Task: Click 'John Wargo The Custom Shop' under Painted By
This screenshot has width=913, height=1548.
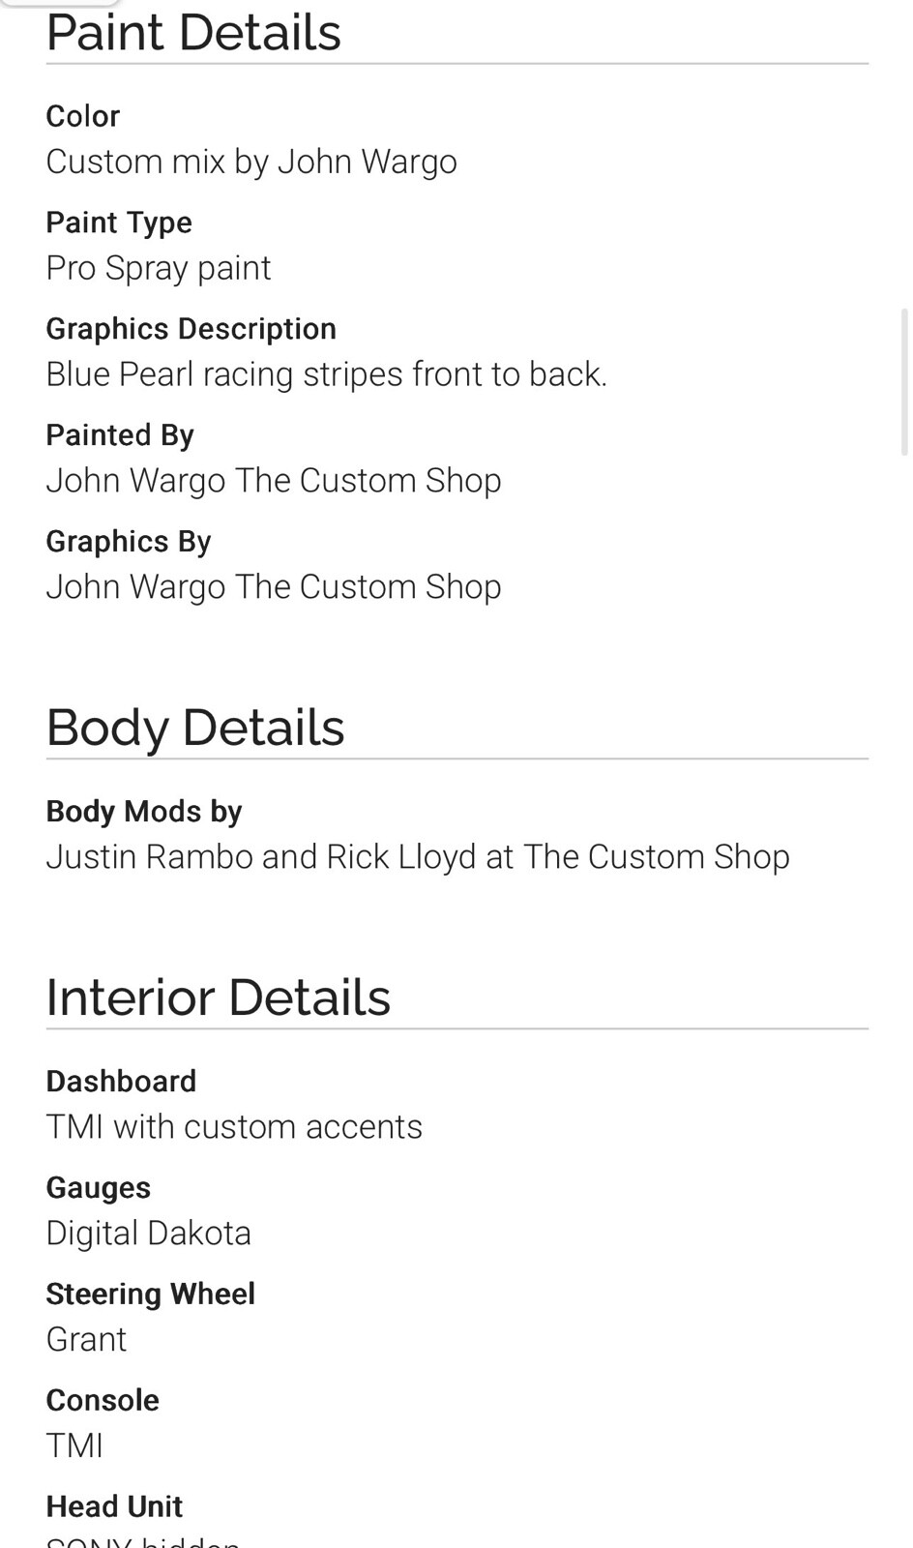Action: point(274,481)
